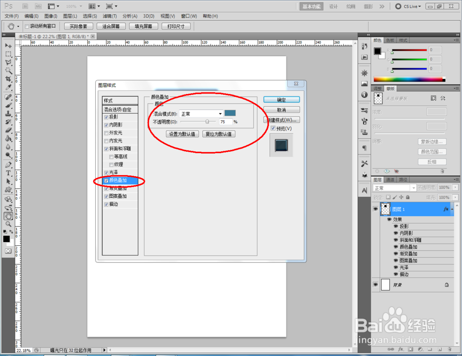This screenshot has height=356, width=462.
Task: Open the History panel icon in dock
Action: (x=365, y=46)
